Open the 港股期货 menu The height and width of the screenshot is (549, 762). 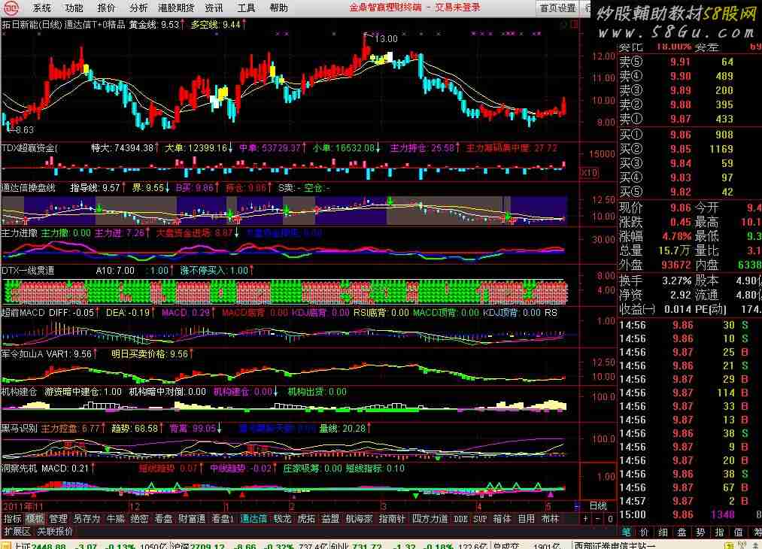point(176,8)
